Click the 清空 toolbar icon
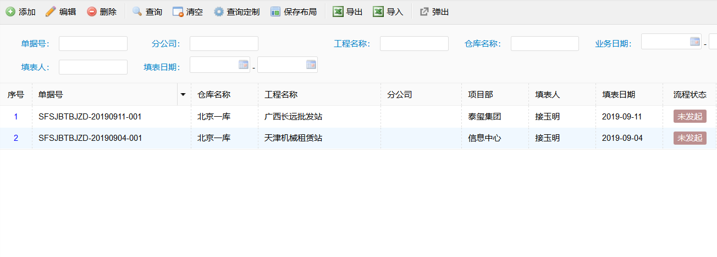 pyautogui.click(x=178, y=12)
